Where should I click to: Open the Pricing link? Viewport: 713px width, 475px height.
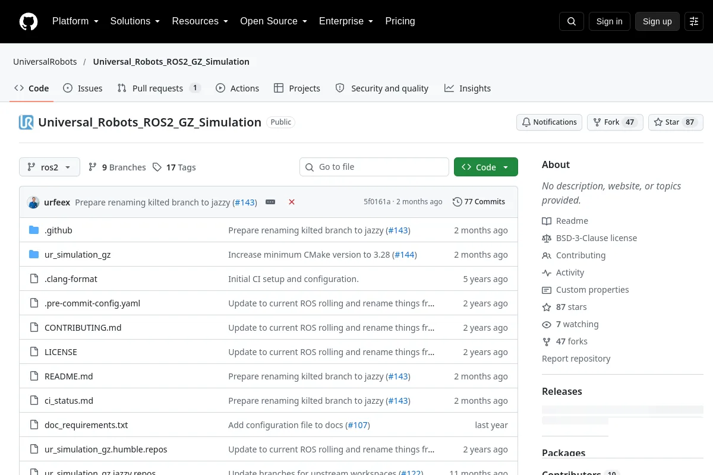(400, 21)
